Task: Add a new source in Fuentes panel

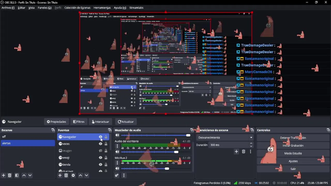Action: [x=60, y=175]
